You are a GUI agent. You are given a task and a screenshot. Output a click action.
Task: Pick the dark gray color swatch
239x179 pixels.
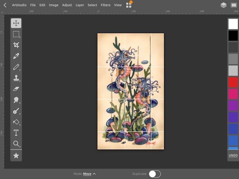[x=233, y=47]
